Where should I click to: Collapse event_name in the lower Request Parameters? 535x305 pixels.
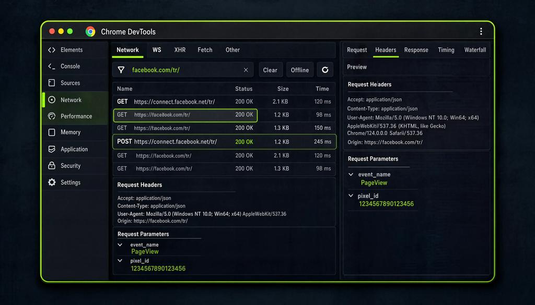coord(120,245)
